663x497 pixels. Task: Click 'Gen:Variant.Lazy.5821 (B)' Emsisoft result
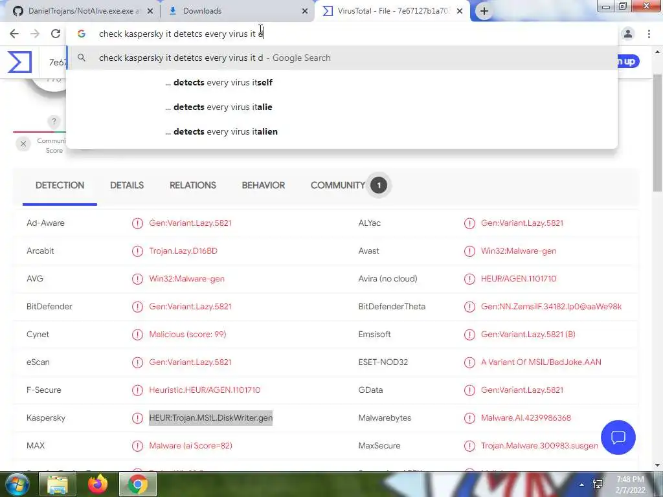pyautogui.click(x=528, y=335)
